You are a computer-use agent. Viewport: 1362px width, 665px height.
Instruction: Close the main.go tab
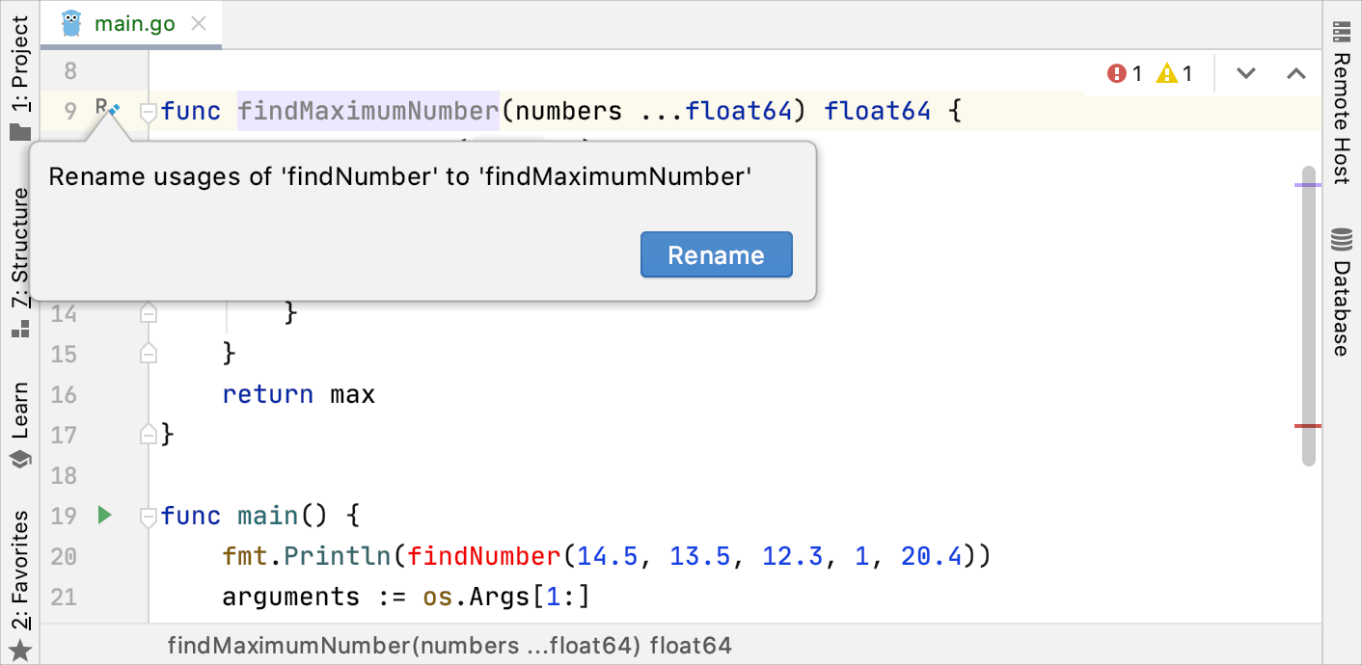(199, 22)
